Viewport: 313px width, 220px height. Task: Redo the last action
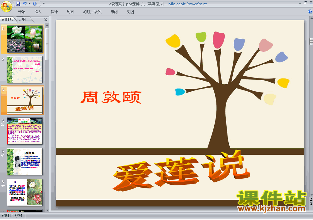(35, 4)
